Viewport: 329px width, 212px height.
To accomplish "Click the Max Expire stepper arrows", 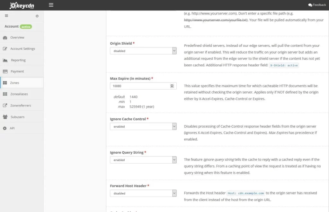I will point(172,86).
